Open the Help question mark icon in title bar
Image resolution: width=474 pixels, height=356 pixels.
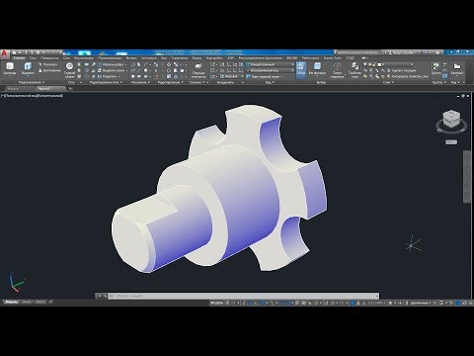[437, 52]
